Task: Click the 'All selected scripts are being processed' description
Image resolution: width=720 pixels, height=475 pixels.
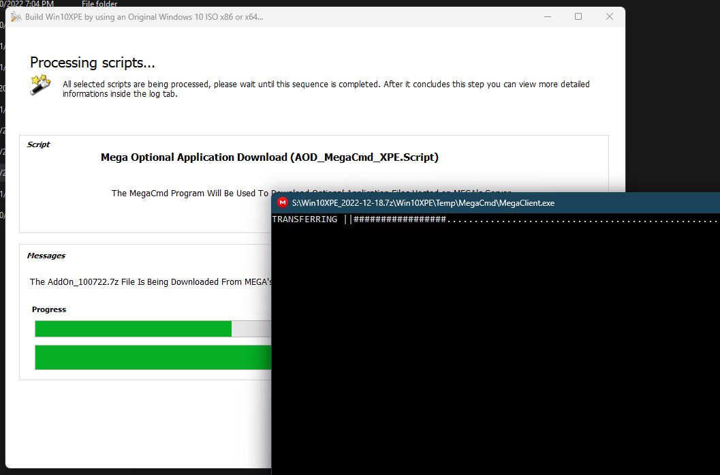Action: (326, 89)
